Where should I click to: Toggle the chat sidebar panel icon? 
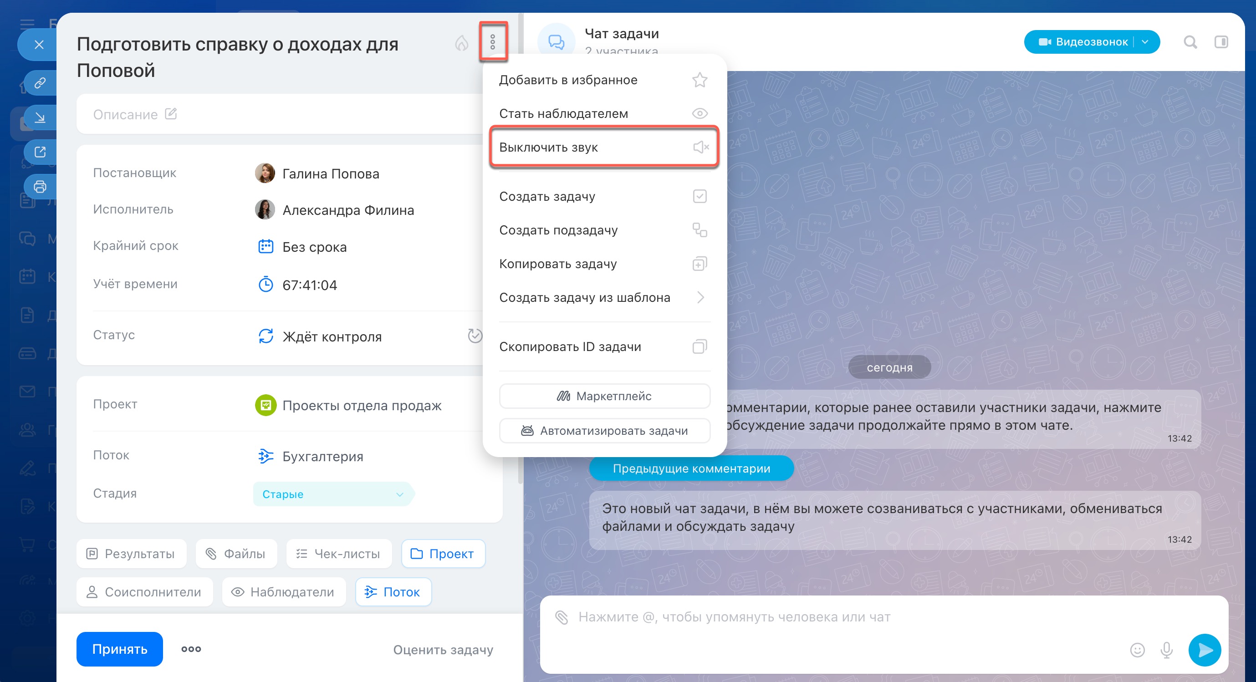tap(1221, 42)
